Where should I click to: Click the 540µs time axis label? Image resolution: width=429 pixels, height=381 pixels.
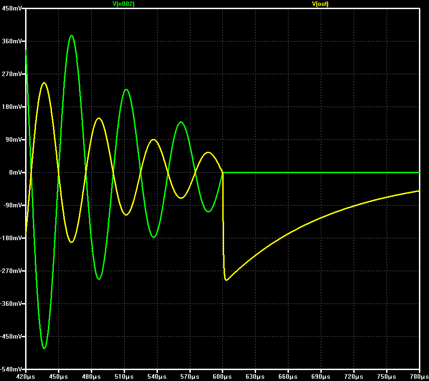pyautogui.click(x=157, y=377)
